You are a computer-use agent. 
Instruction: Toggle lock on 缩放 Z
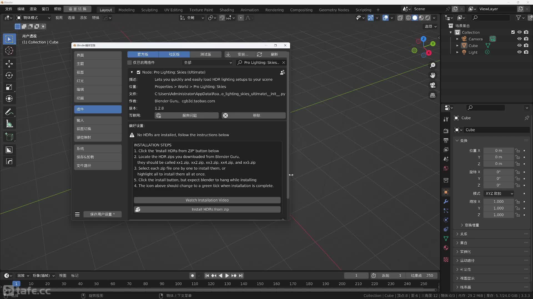point(518,215)
